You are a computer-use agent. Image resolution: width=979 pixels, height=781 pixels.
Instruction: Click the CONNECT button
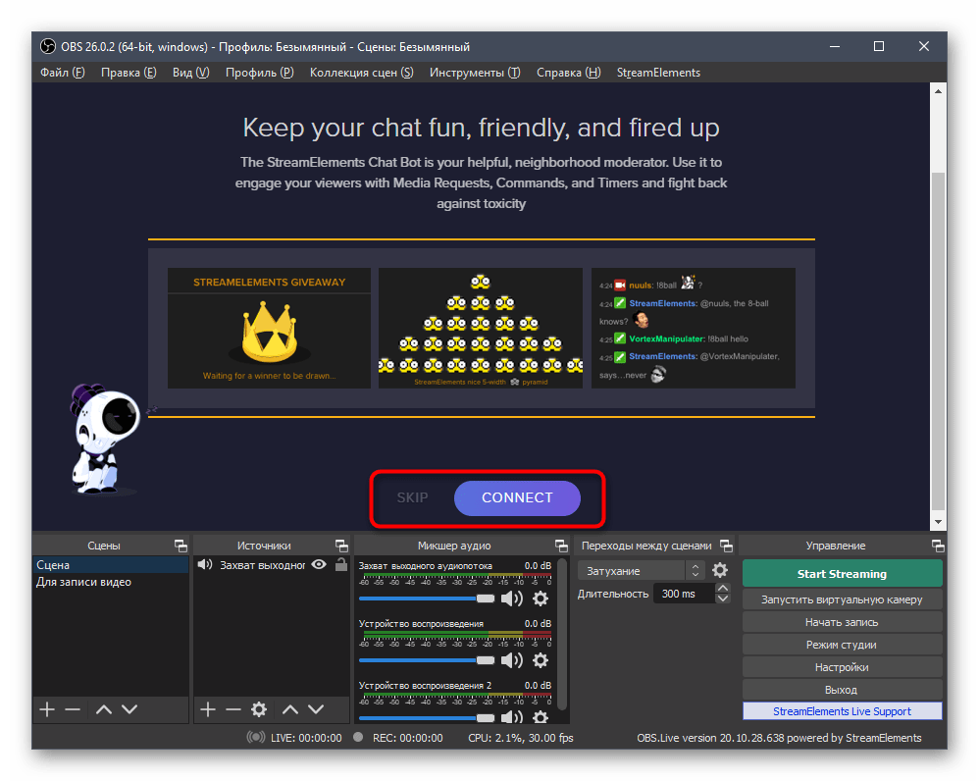[x=517, y=497]
